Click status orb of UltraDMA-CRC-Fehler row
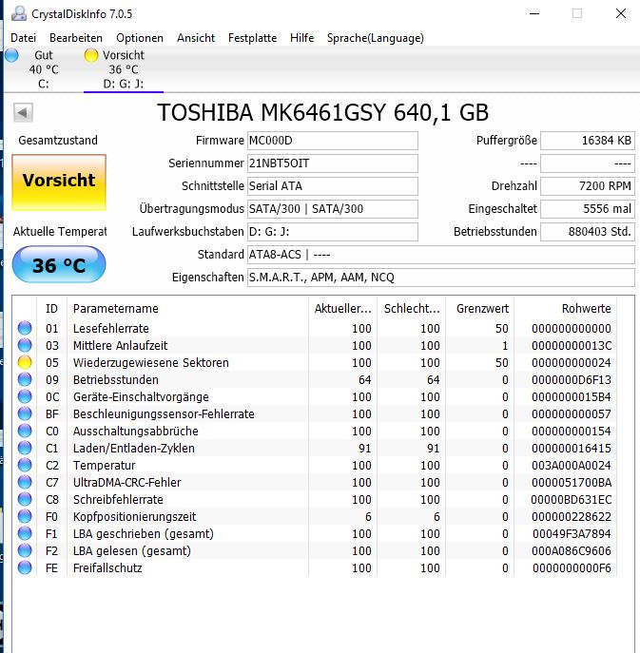The height and width of the screenshot is (653, 640). (25, 482)
